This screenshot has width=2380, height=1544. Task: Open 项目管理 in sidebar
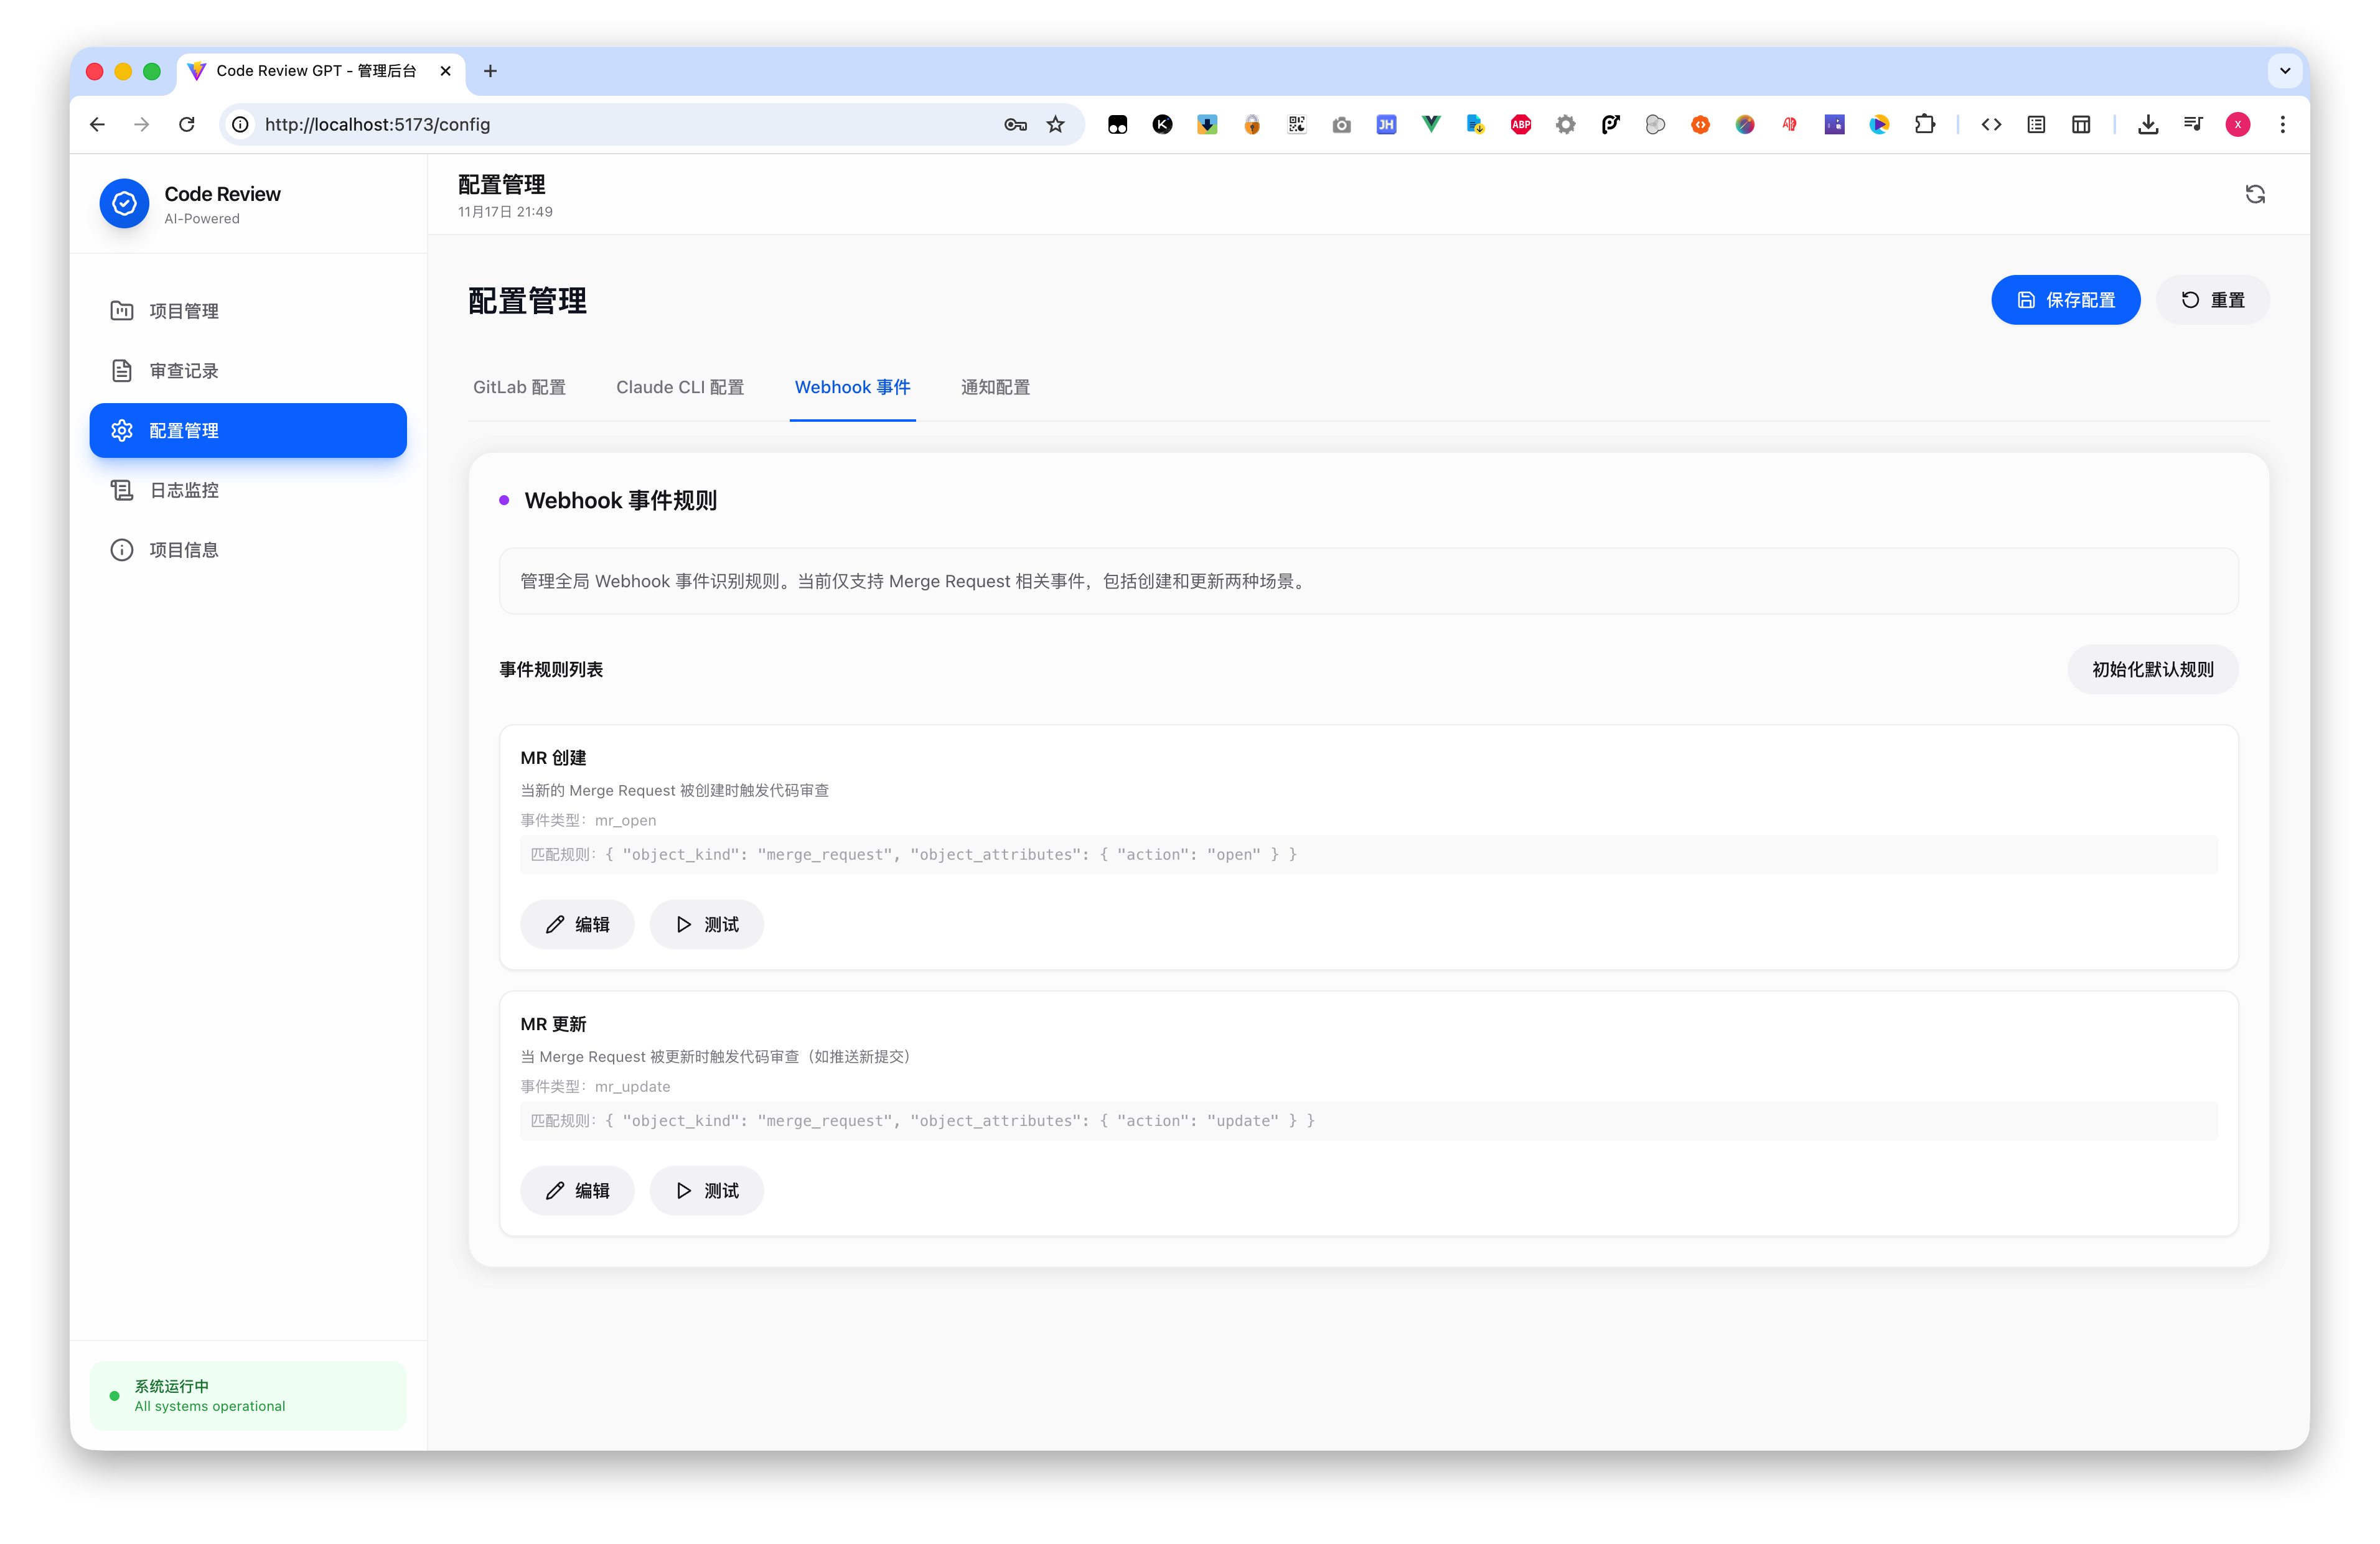184,311
